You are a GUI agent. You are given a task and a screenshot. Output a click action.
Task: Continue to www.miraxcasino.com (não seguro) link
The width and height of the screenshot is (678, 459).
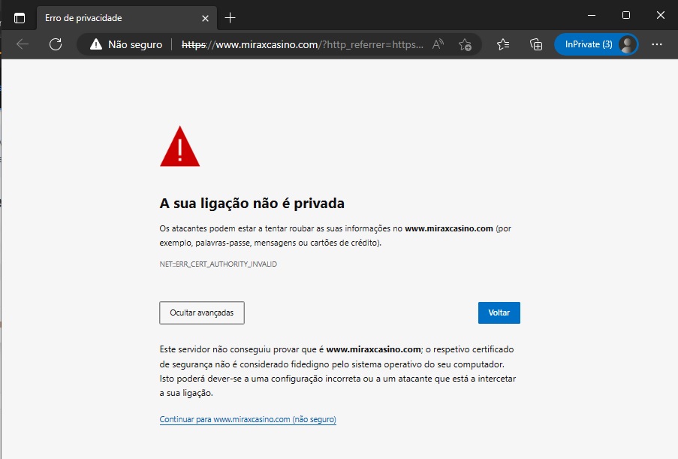tap(248, 419)
